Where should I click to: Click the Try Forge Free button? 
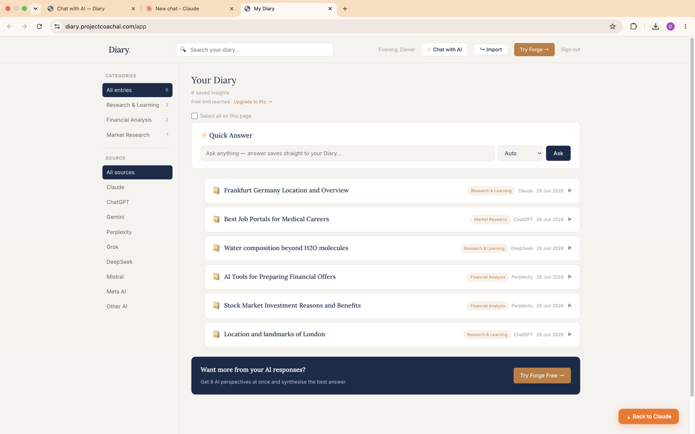tap(542, 375)
